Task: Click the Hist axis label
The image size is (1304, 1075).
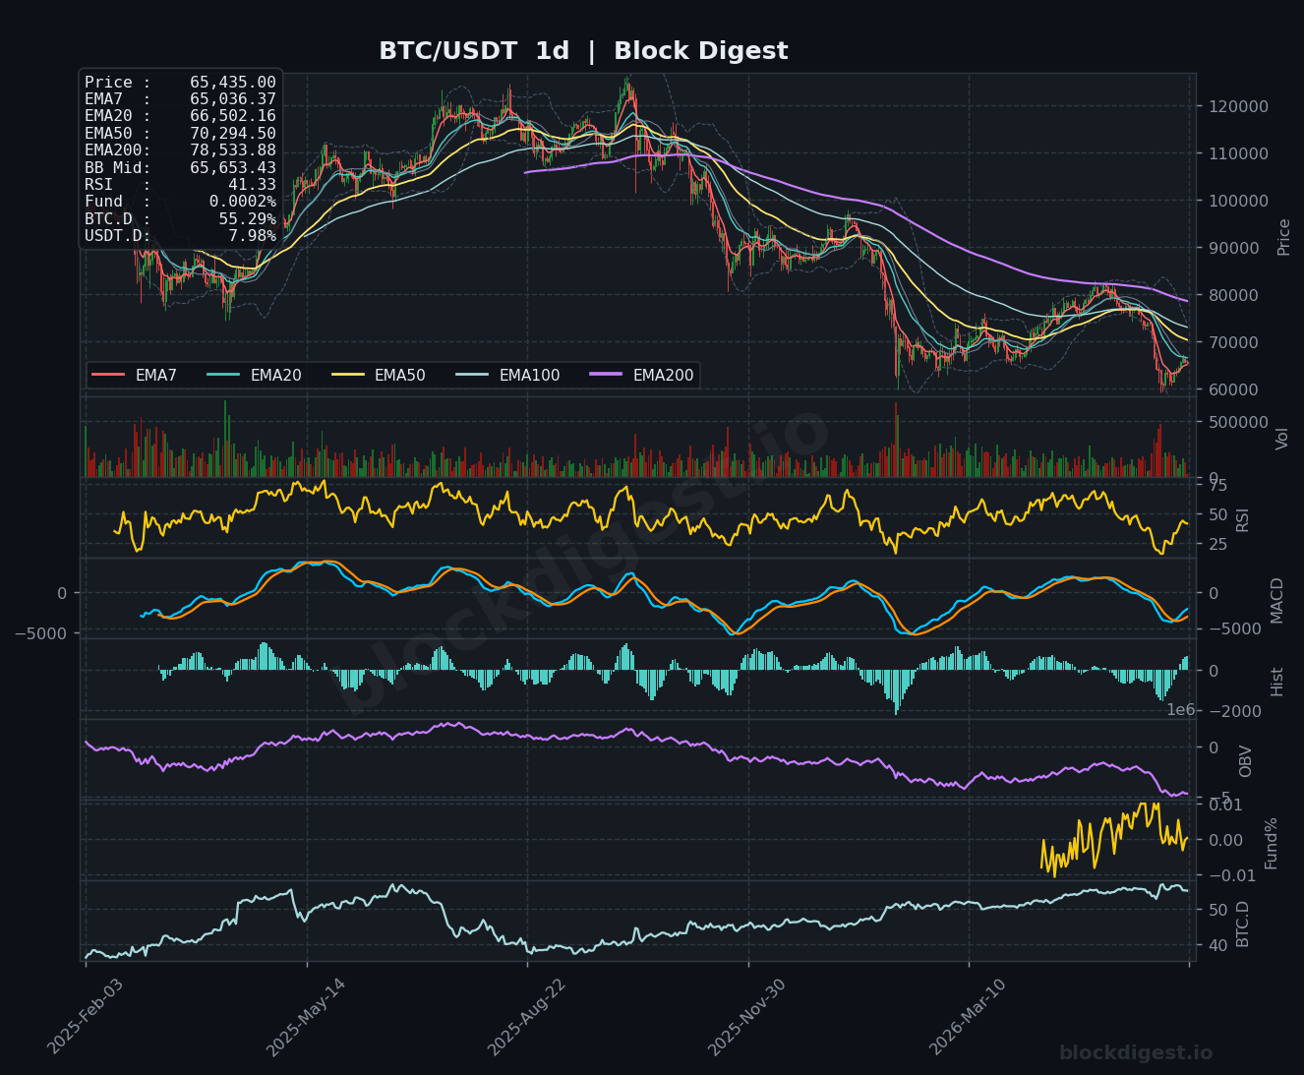Action: pyautogui.click(x=1277, y=682)
